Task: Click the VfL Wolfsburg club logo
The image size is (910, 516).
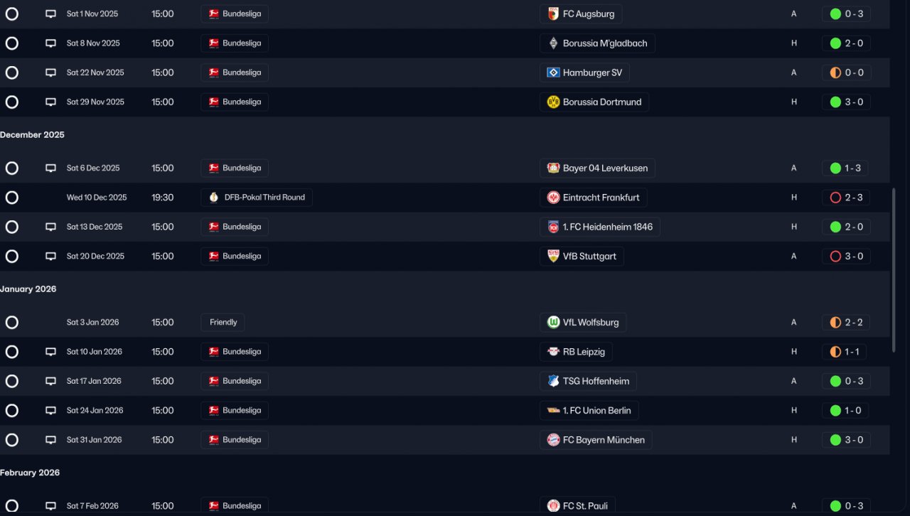Action: [x=553, y=323]
